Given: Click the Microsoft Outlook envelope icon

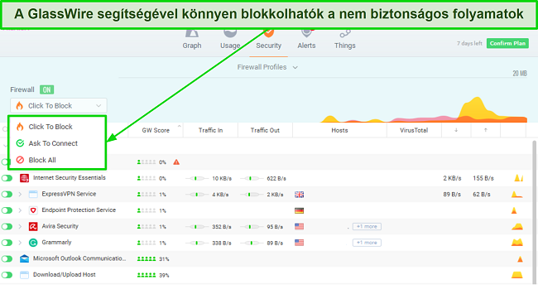Looking at the screenshot, I should [x=24, y=259].
